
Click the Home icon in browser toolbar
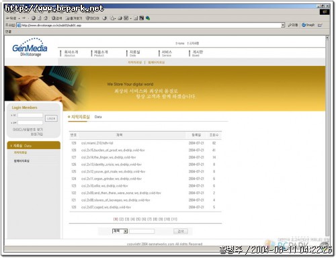[46, 18]
